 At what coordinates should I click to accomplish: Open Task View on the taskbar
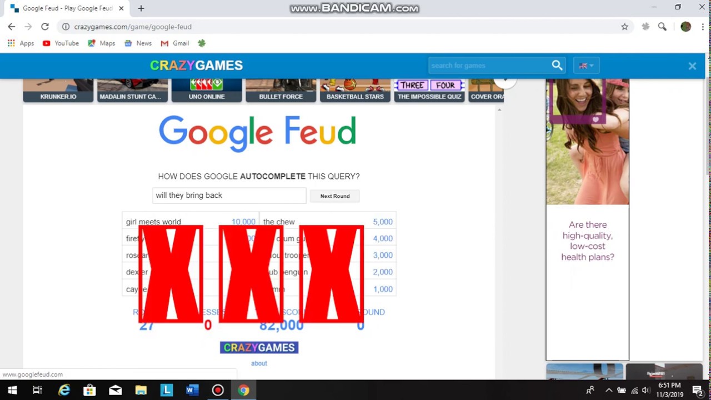pos(38,390)
